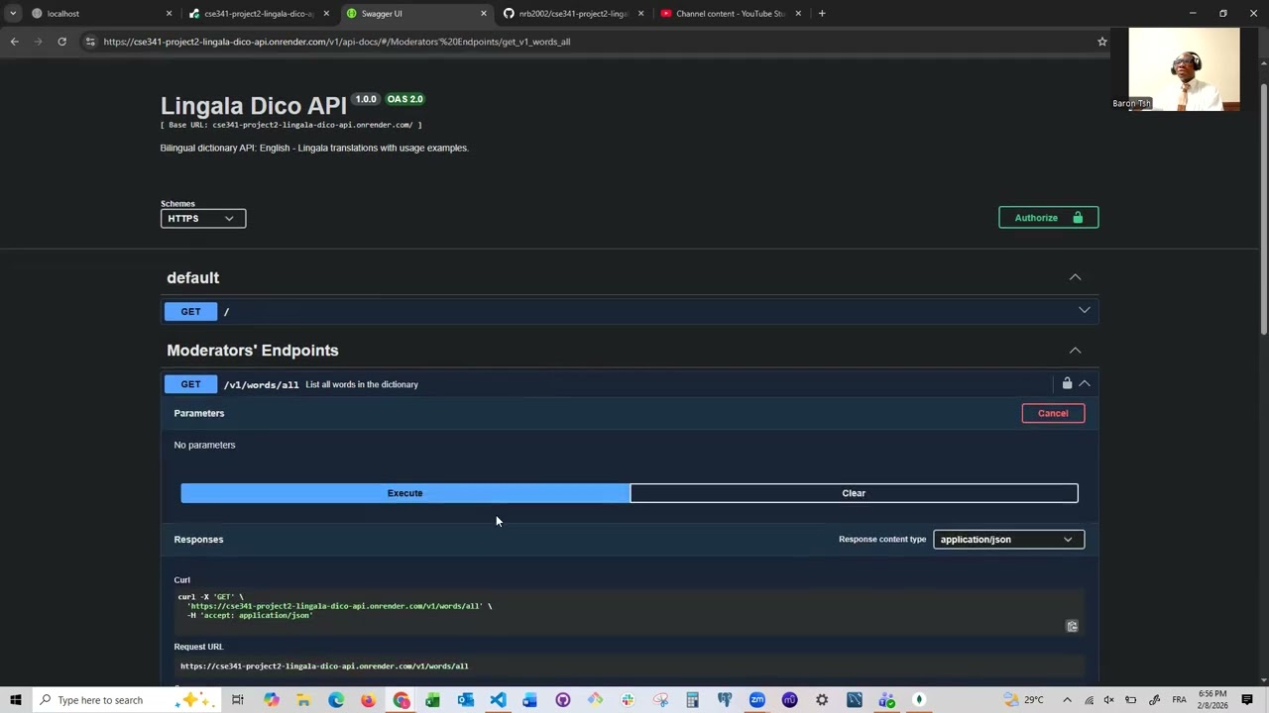Cancel the try-it-out mode
The height and width of the screenshot is (713, 1269).
[x=1053, y=413]
